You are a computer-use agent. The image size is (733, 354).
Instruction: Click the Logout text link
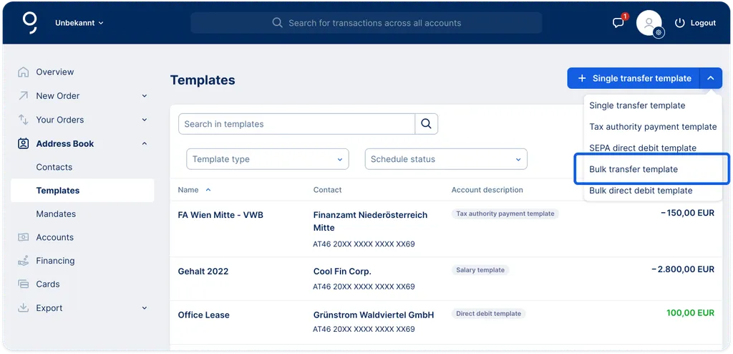(703, 23)
